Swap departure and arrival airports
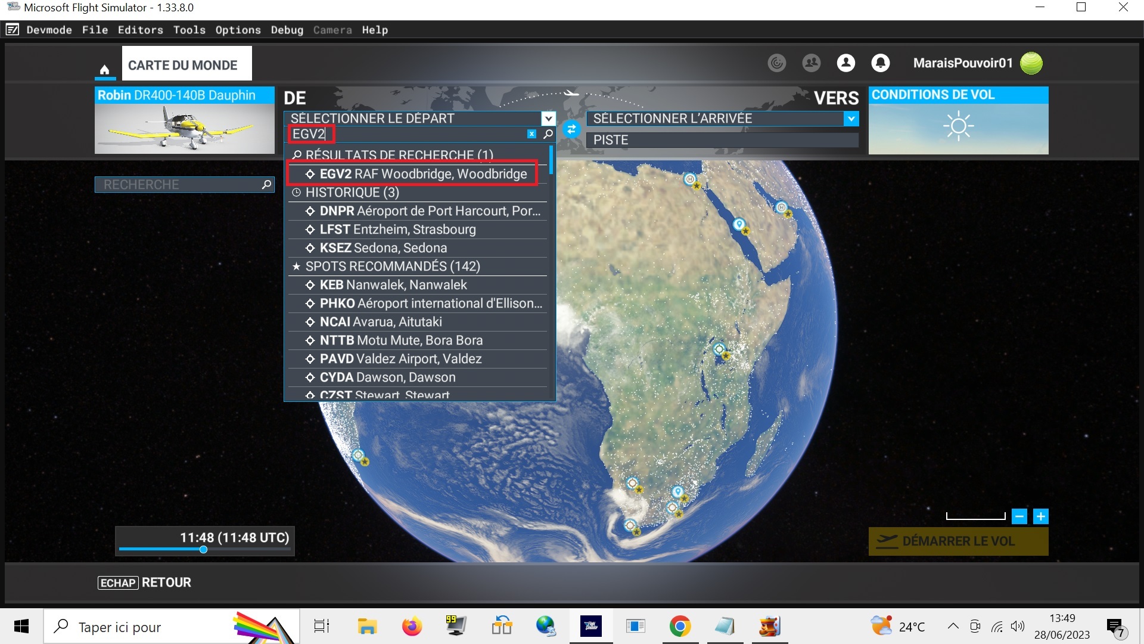The image size is (1144, 644). 571,129
